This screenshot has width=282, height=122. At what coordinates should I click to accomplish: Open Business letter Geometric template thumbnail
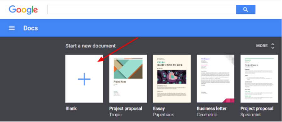coord(215,79)
